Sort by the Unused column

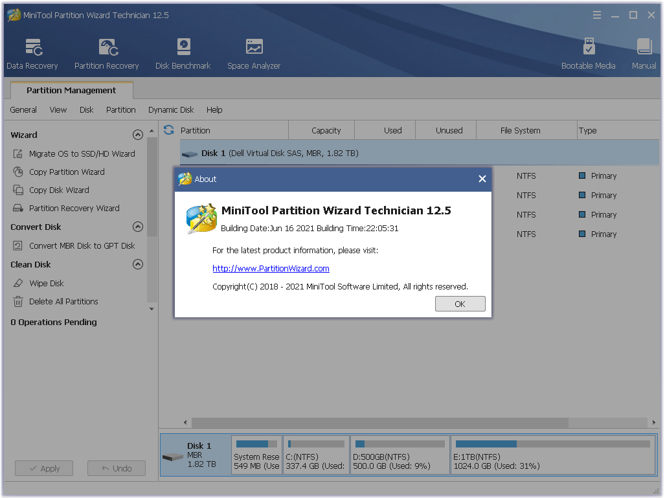coord(446,130)
